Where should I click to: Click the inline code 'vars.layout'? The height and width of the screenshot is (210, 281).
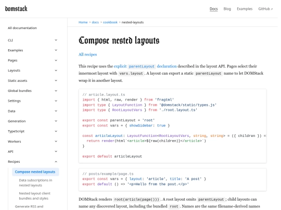pyautogui.click(x=131, y=74)
